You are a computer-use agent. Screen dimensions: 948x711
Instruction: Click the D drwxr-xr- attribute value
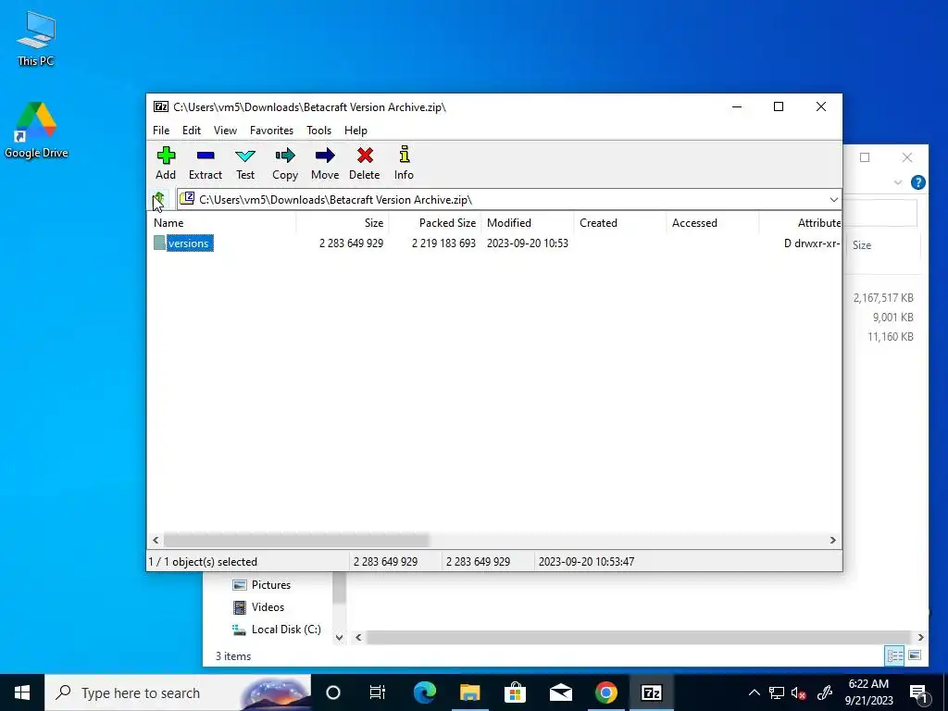812,243
